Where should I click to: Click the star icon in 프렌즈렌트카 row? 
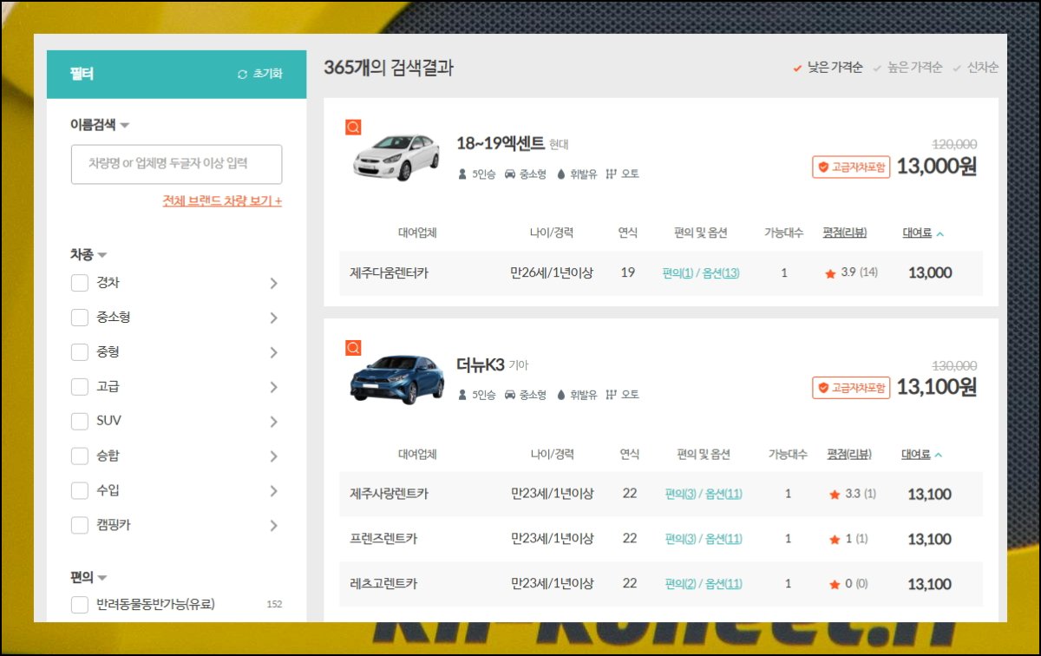pos(835,540)
